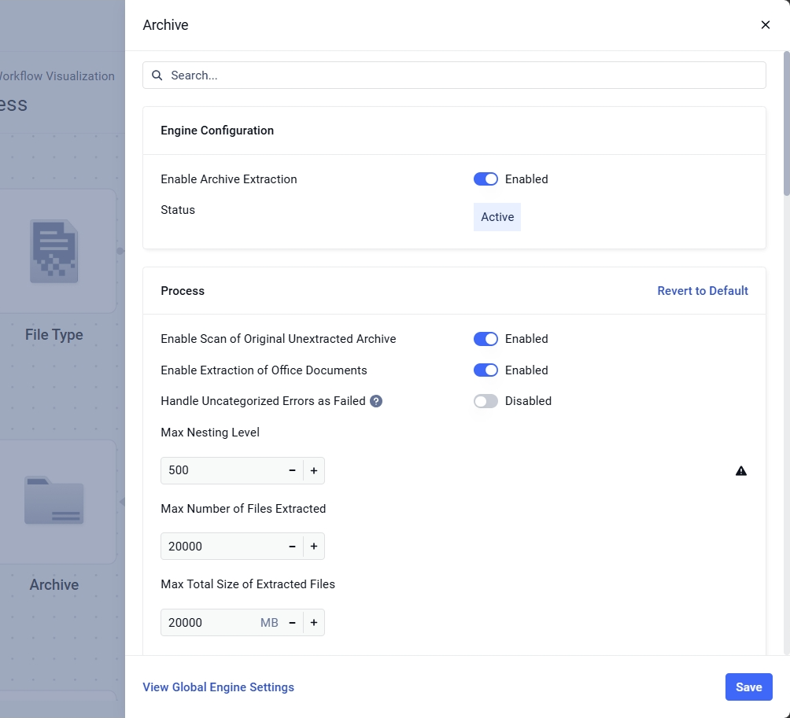Open help tooltip for Handle Uncategorized Errors
The width and height of the screenshot is (790, 718).
(376, 401)
